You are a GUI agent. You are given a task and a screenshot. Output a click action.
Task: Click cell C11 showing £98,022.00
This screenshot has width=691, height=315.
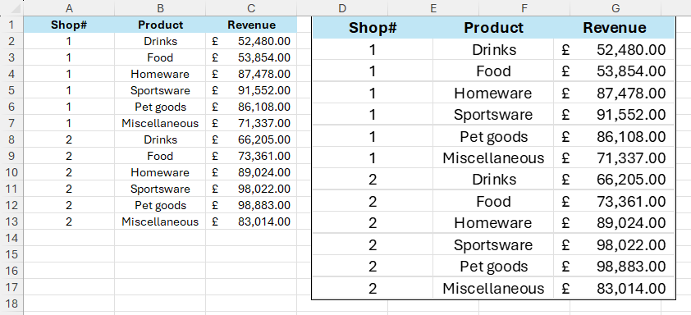click(251, 189)
